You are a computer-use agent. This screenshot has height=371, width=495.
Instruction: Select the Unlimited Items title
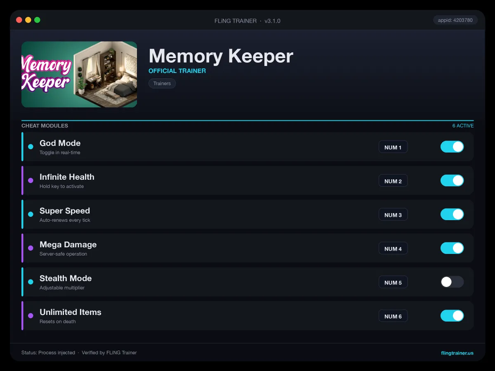pyautogui.click(x=71, y=312)
